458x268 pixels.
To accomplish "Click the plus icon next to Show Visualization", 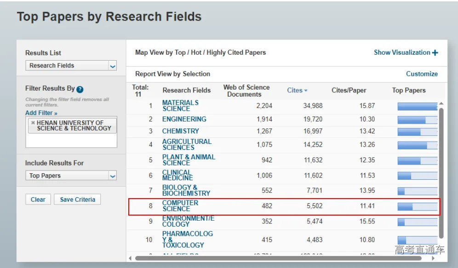I will pos(435,53).
